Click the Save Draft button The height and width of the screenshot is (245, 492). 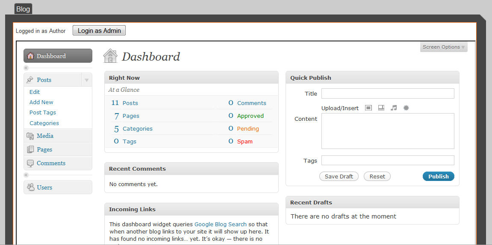tap(339, 176)
